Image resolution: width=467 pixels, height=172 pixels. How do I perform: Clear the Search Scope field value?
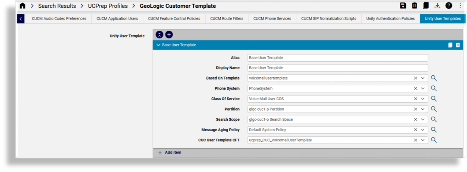click(415, 120)
